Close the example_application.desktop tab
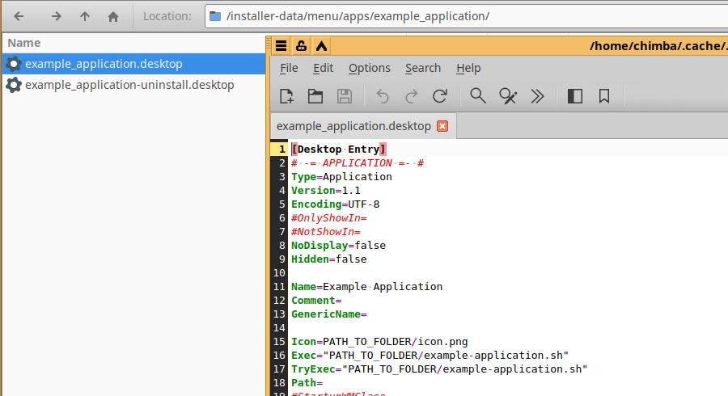This screenshot has width=728, height=396. coord(442,126)
